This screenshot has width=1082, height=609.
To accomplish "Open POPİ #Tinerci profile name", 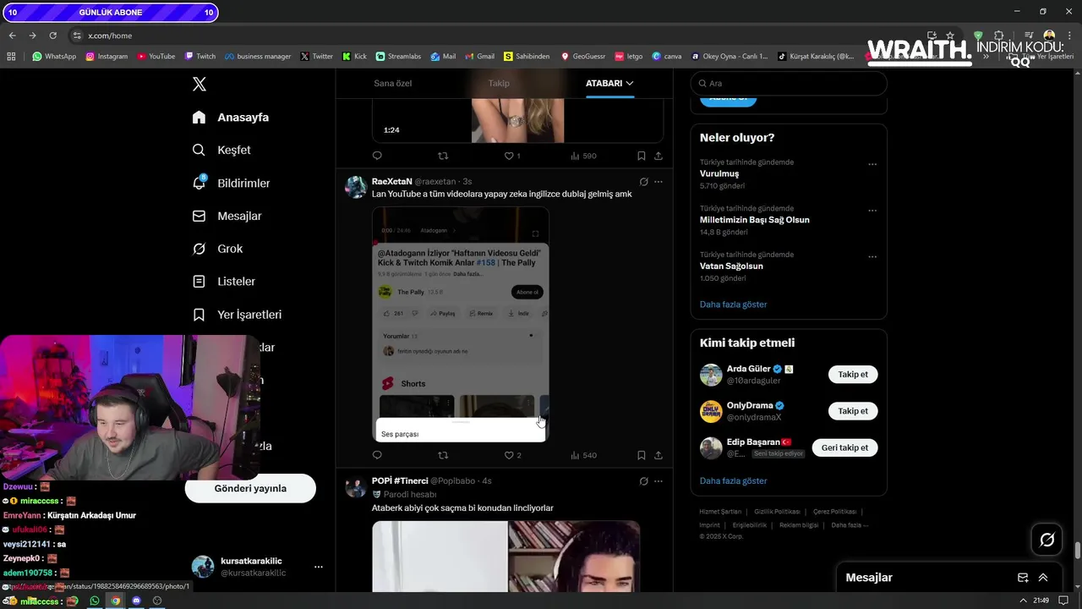I will click(x=400, y=480).
